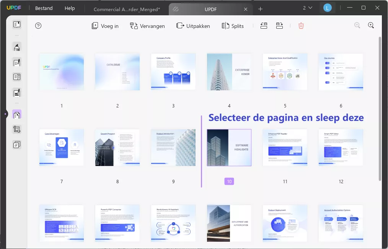The width and height of the screenshot is (388, 249).
Task: Select page 5 Enterprise Honor And Qualification thumbnail
Action: [285, 72]
